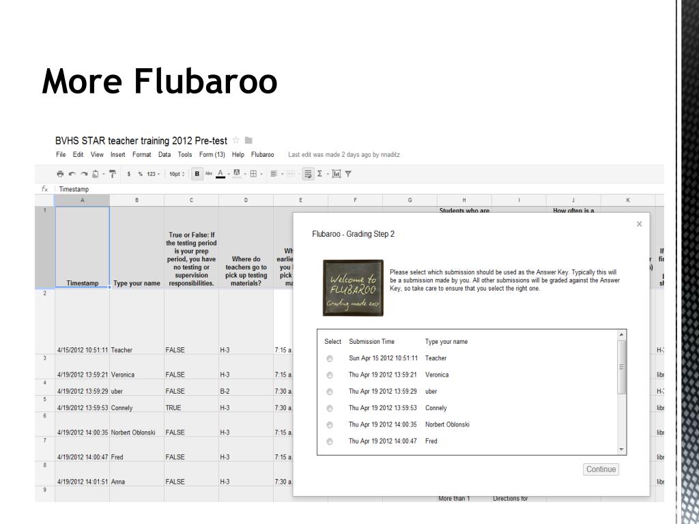
Task: Click the cell background color icon
Action: point(237,173)
